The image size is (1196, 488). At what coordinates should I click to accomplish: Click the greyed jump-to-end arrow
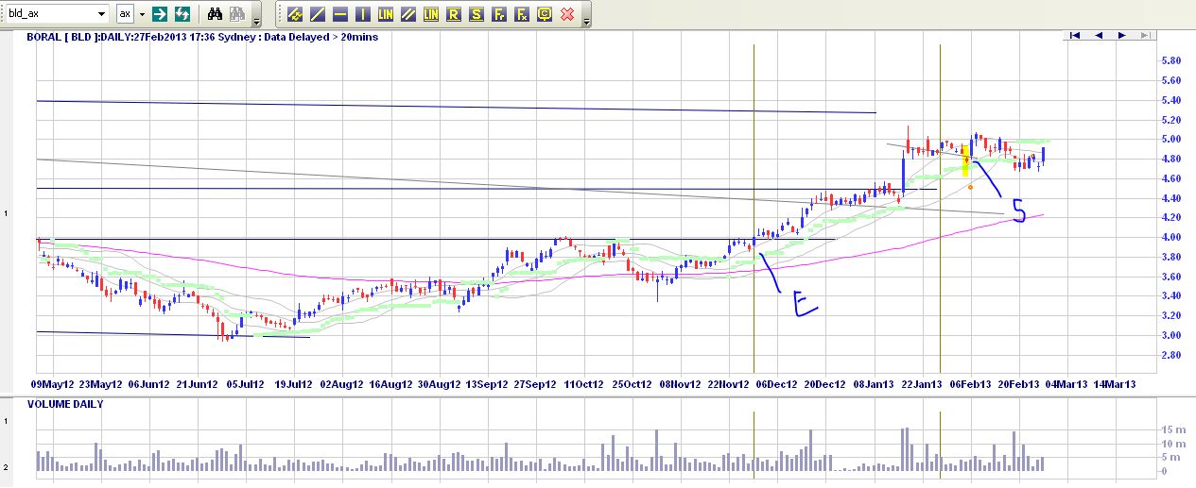[x=1145, y=35]
